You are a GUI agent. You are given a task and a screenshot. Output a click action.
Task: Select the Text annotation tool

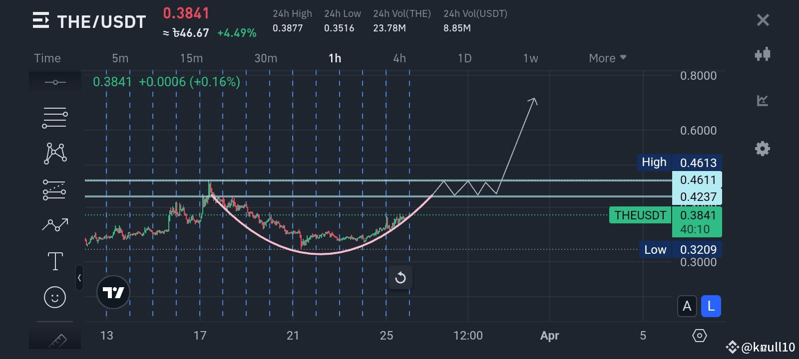coord(55,261)
